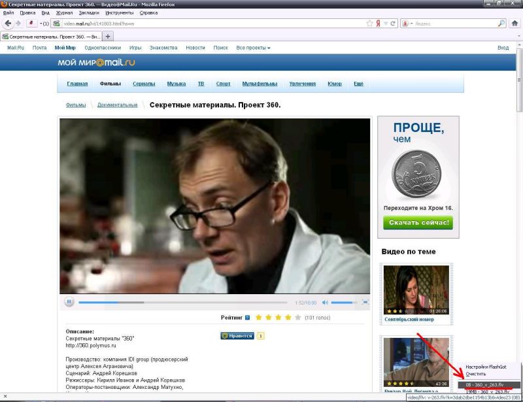This screenshot has width=523, height=402.
Task: Click the Сентябрьский номер title link
Action: coord(409,319)
